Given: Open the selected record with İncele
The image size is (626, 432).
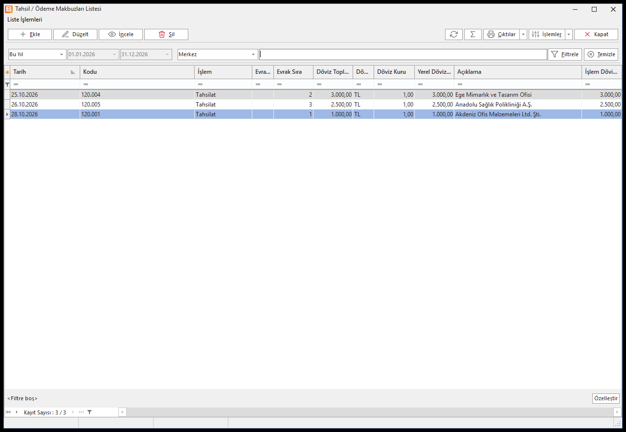Looking at the screenshot, I should point(121,34).
